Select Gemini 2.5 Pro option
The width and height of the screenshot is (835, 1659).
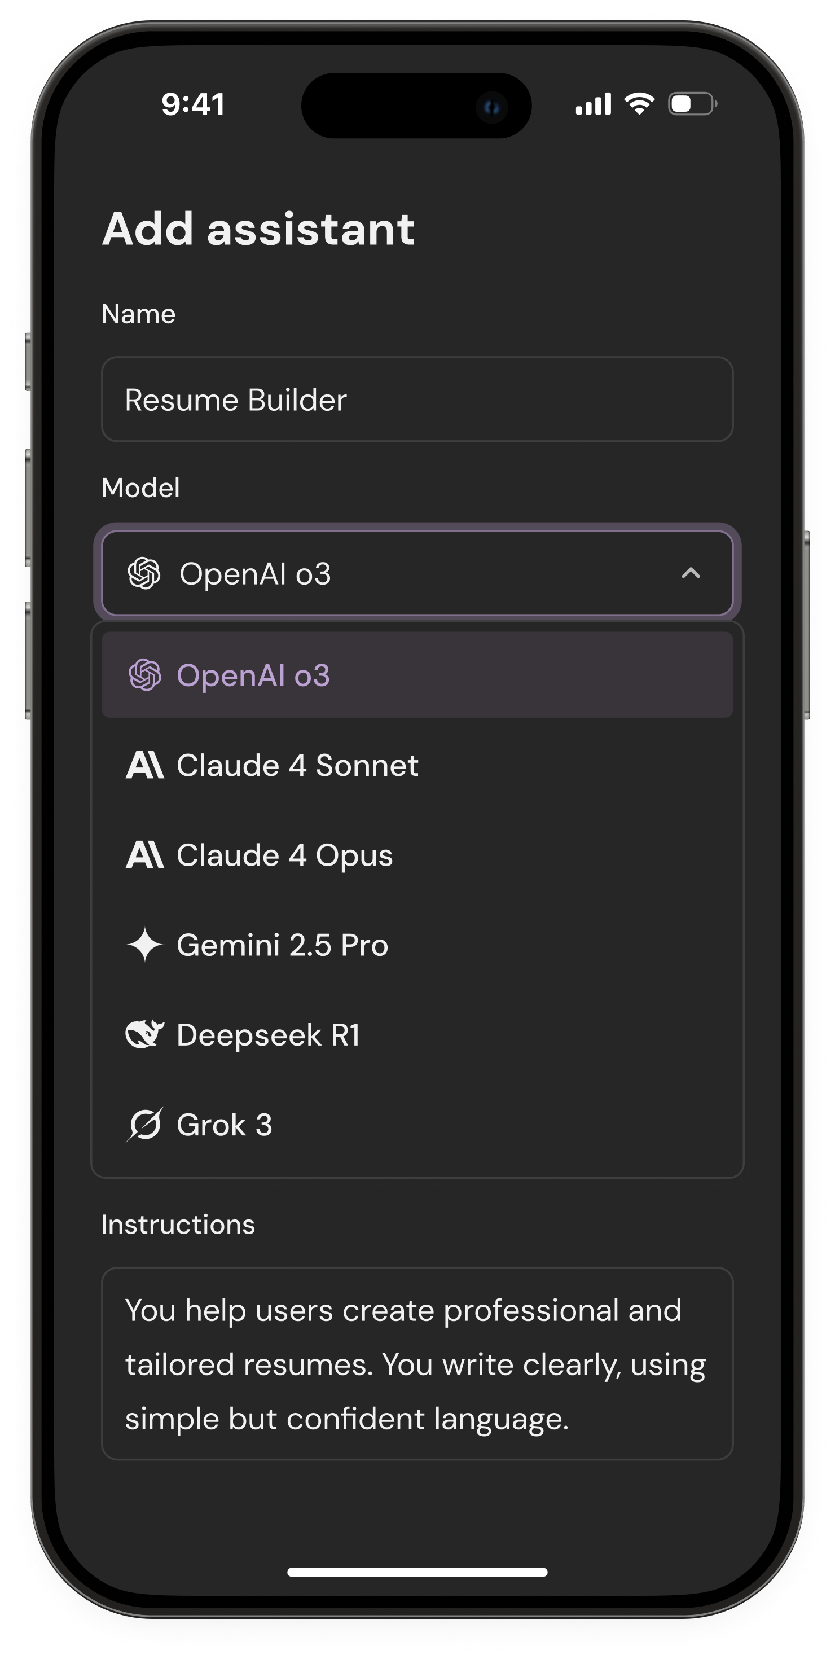417,945
